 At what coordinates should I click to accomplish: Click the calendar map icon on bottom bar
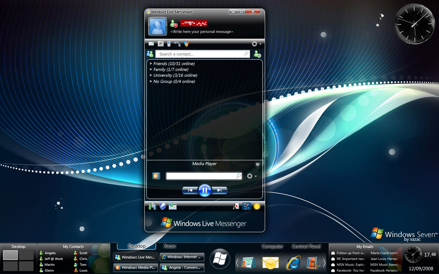[173, 206]
